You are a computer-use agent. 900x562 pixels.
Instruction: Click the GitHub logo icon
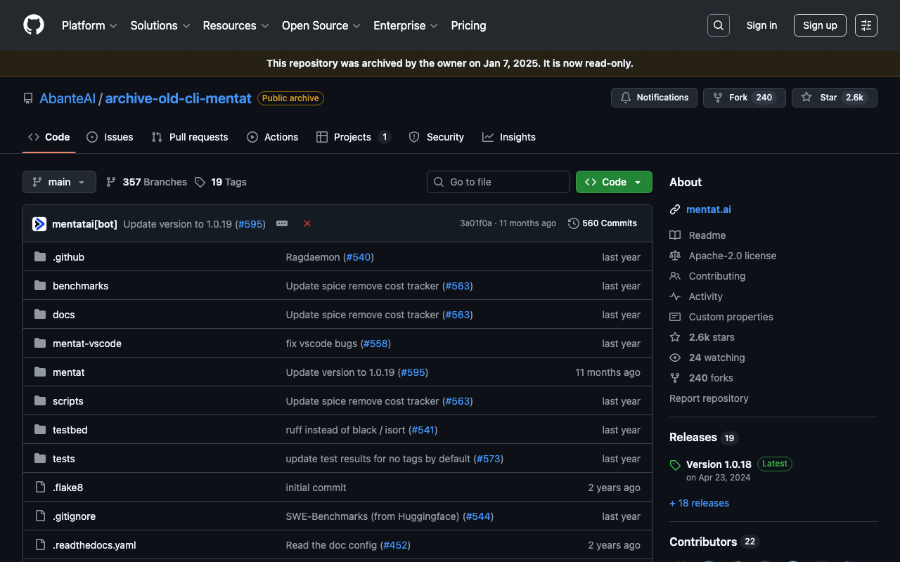click(x=34, y=25)
